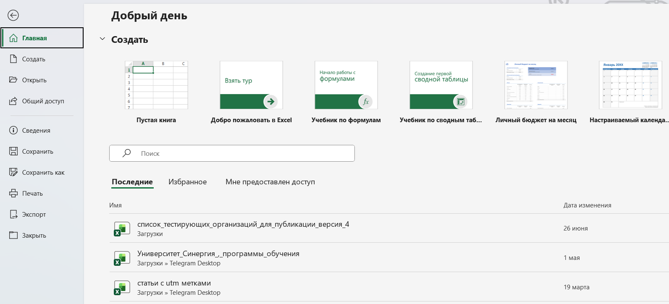Open Добро пожаловать в Excel template
Screen dimensions: 669x304
click(x=251, y=92)
